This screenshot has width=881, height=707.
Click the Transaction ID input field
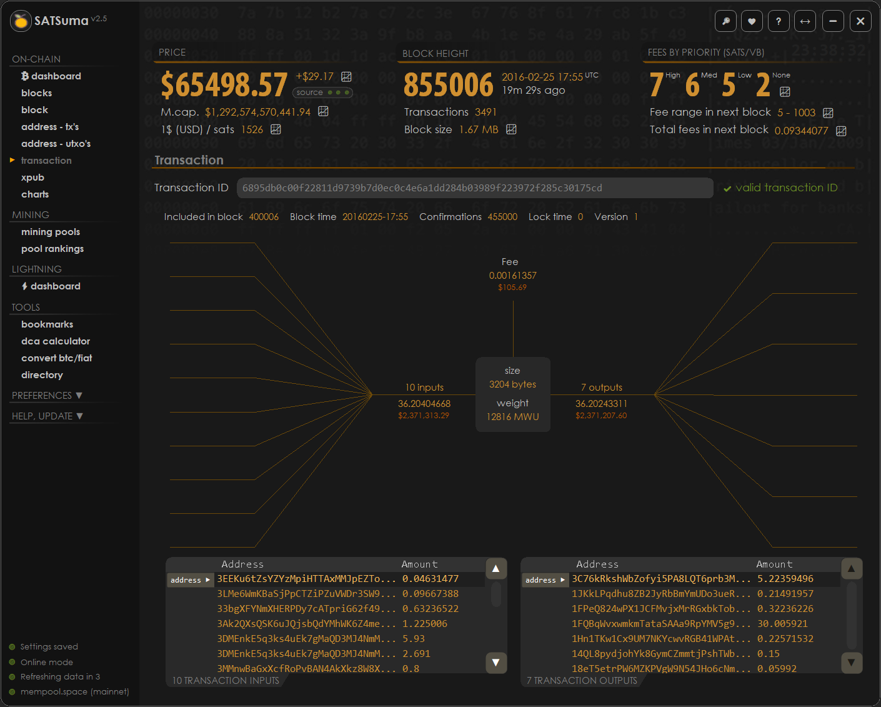(x=475, y=188)
